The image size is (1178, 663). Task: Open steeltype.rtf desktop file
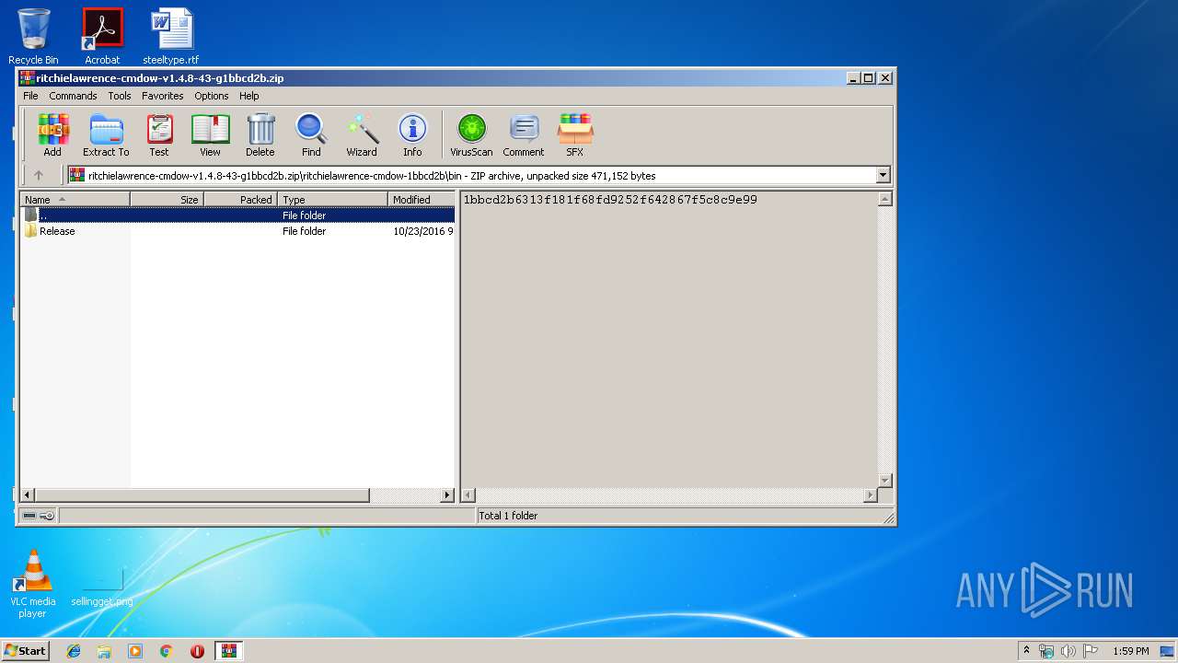171,36
